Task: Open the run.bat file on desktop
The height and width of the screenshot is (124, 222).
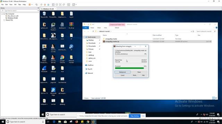Action: pos(53,102)
